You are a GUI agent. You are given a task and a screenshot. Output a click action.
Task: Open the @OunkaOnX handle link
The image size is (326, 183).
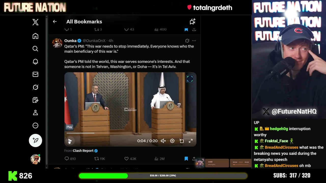point(94,41)
